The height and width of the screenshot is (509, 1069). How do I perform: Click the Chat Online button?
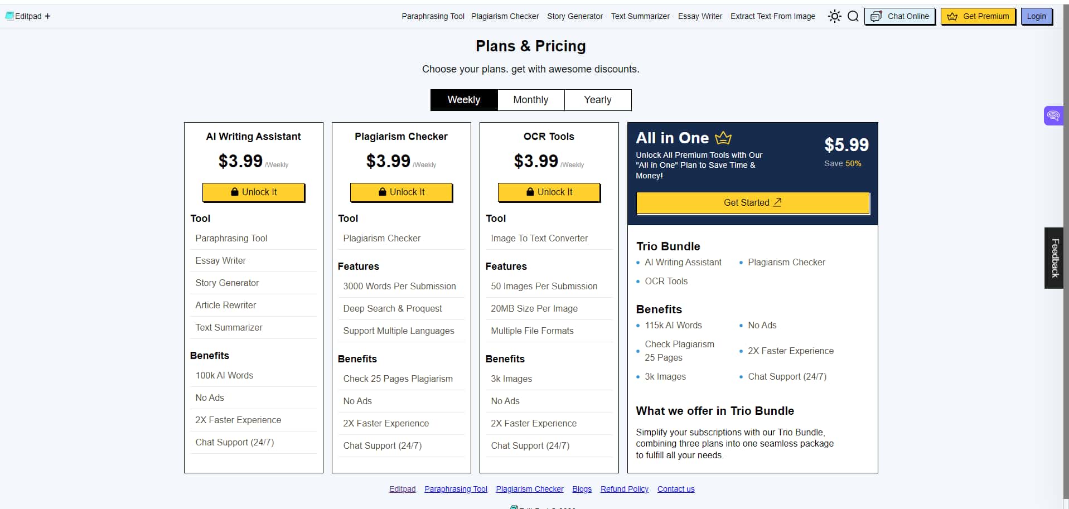pos(899,16)
